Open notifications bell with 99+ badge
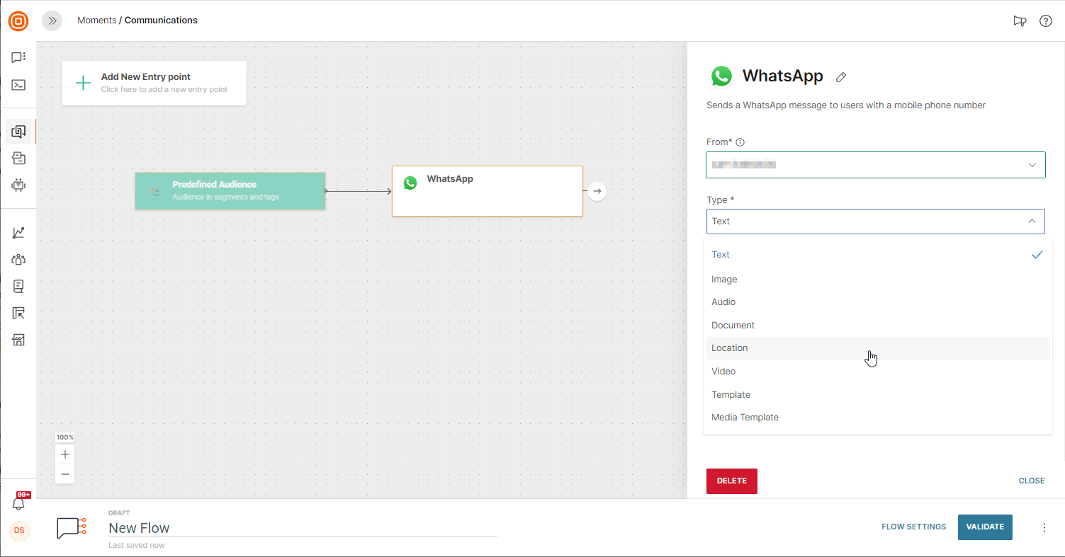 click(19, 503)
